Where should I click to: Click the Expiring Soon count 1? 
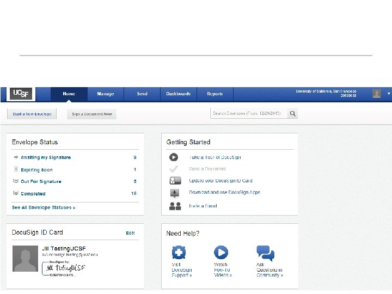[135, 169]
